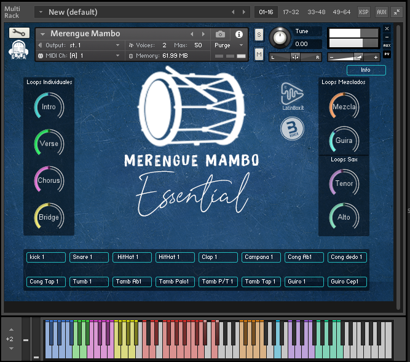Click the Verse loop knob
Image resolution: width=410 pixels, height=362 pixels.
[x=49, y=144]
